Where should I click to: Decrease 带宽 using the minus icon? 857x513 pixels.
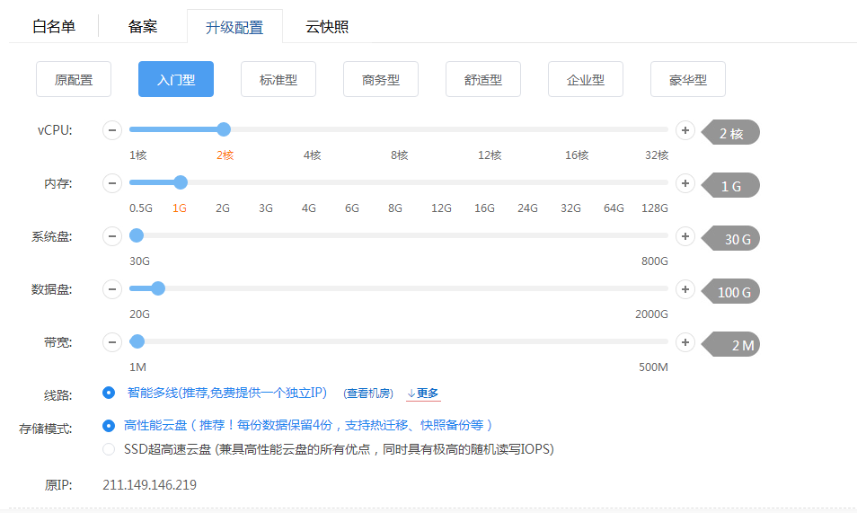[x=112, y=342]
